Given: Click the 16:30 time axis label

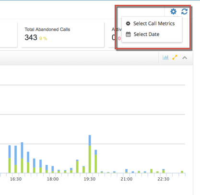Looking at the screenshot, I should (x=16, y=179).
